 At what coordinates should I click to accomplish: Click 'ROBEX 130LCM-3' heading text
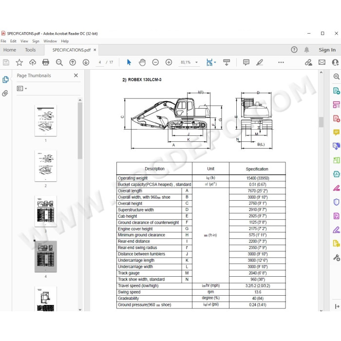pos(145,79)
